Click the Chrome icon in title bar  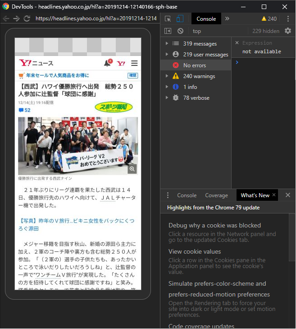click(x=6, y=6)
